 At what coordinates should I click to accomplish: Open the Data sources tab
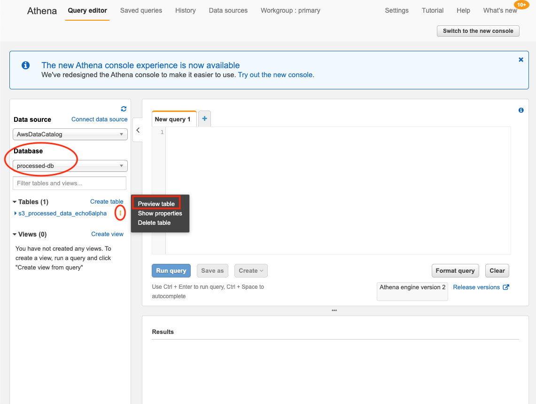coord(228,11)
